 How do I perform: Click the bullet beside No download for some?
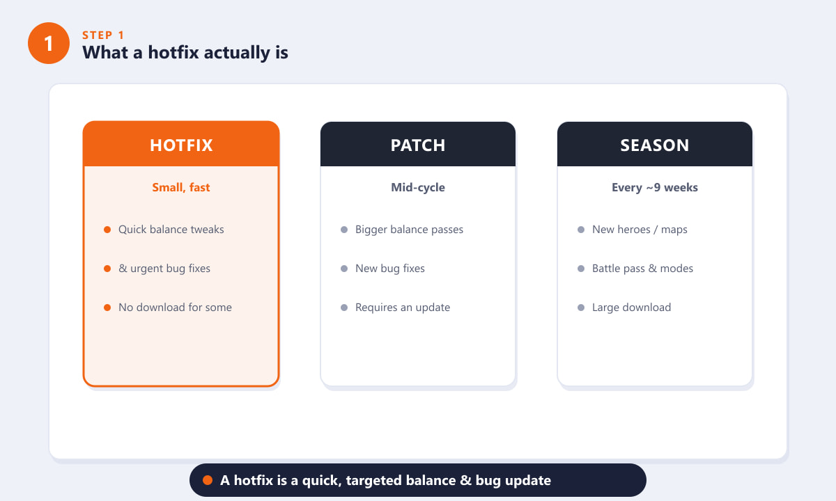[x=107, y=308]
